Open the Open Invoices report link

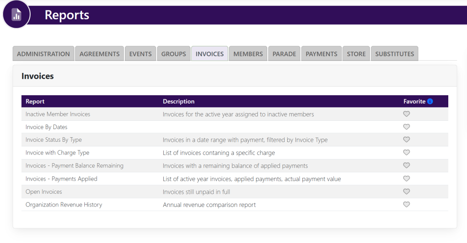pyautogui.click(x=44, y=192)
